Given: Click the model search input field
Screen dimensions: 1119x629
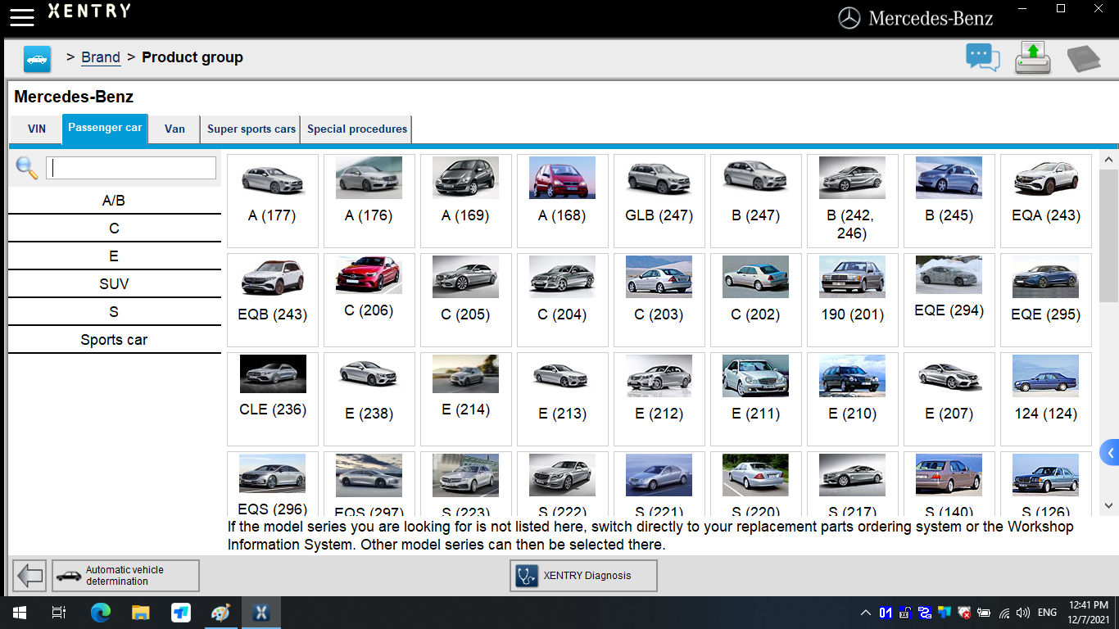Looking at the screenshot, I should [131, 168].
